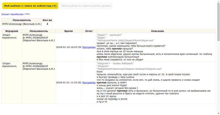
Task: Select МУРС\Александр (Васильев А.М.) summary cell
Action: click(x=21, y=24)
